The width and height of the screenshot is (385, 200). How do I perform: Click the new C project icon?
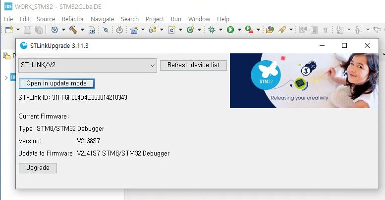coord(134,30)
